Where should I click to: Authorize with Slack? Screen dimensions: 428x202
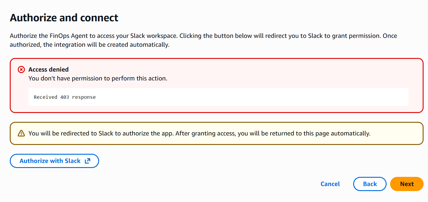pyautogui.click(x=54, y=161)
